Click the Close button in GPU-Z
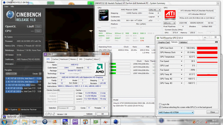The width and height of the screenshot is (223, 125). pos(212,112)
